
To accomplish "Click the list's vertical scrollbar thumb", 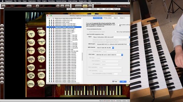I will [x=82, y=57].
